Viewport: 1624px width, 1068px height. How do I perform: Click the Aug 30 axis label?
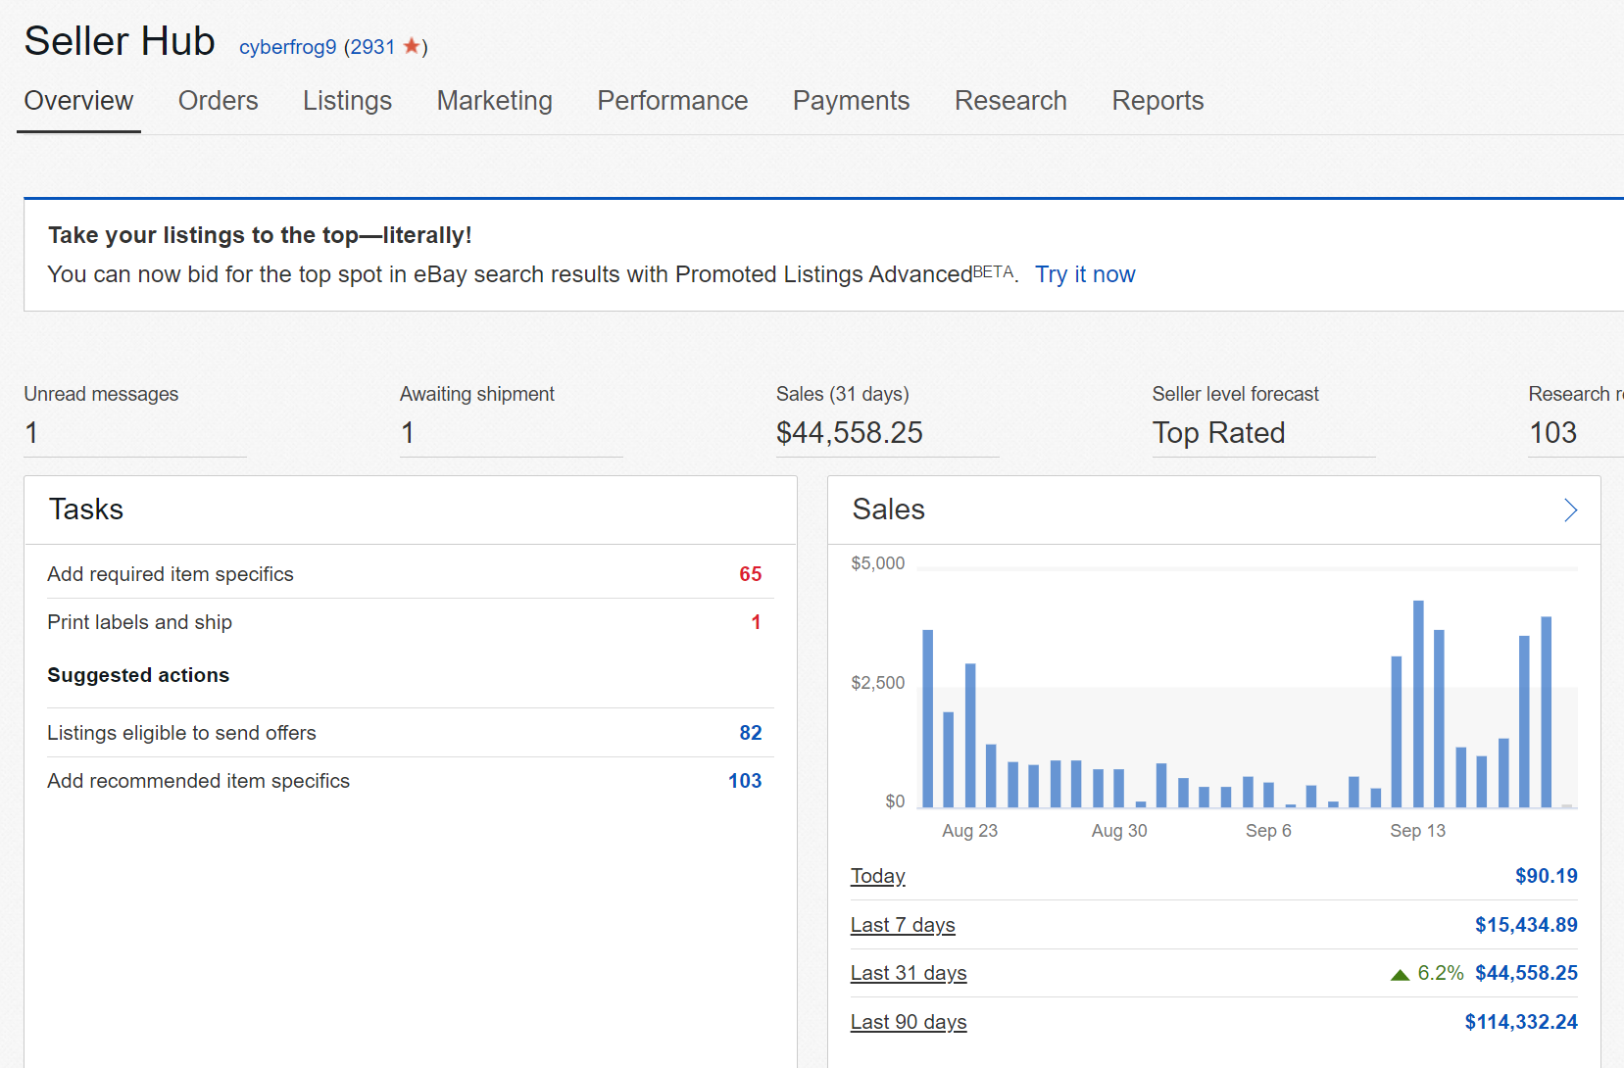(1119, 831)
